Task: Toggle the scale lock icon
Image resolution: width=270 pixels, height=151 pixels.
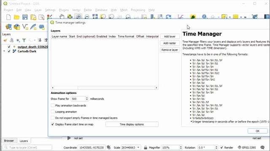Action: point(146,147)
